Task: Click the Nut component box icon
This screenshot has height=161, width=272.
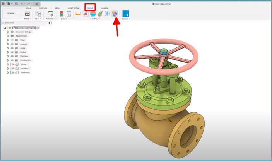Action: (17, 72)
